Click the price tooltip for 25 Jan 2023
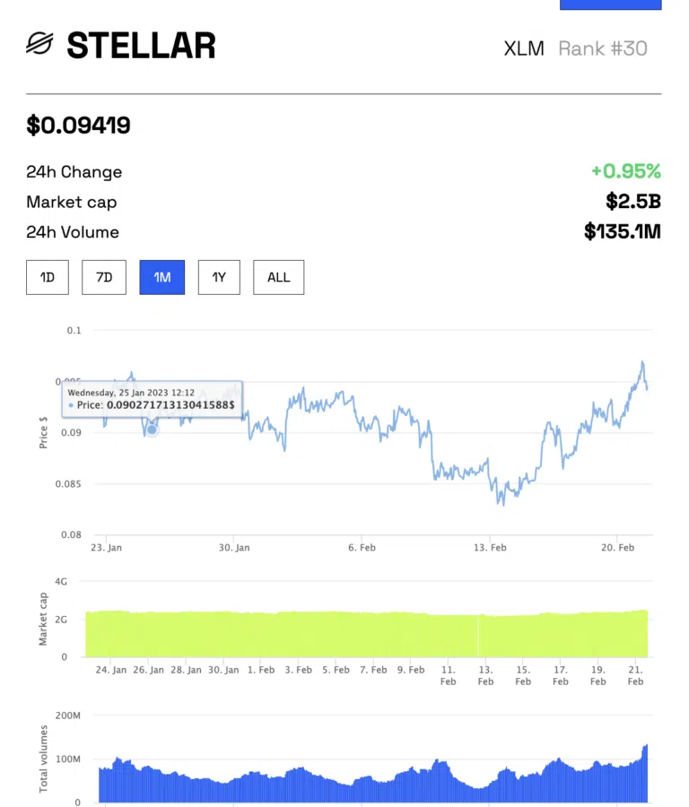Image resolution: width=689 pixels, height=807 pixels. (x=152, y=398)
